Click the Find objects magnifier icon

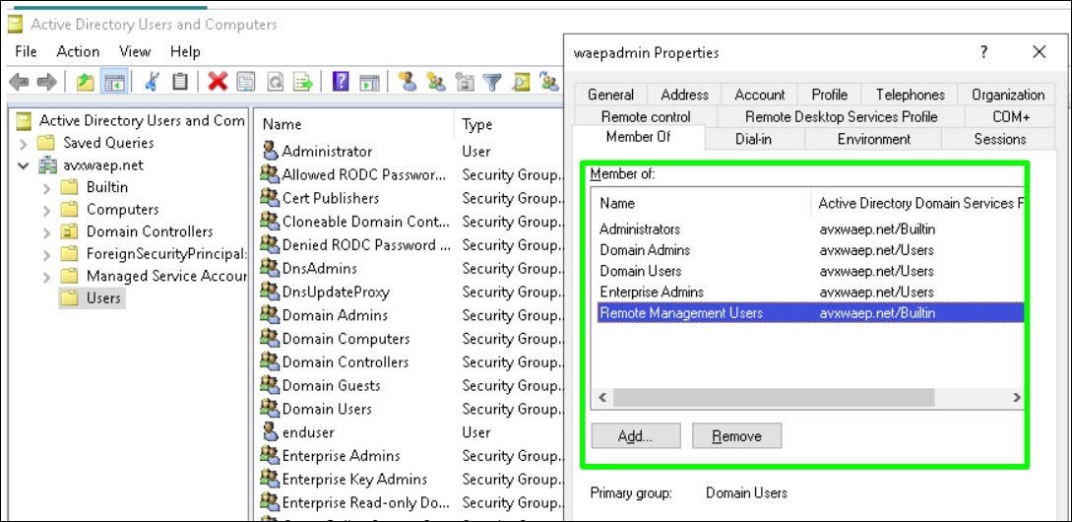pos(521,83)
